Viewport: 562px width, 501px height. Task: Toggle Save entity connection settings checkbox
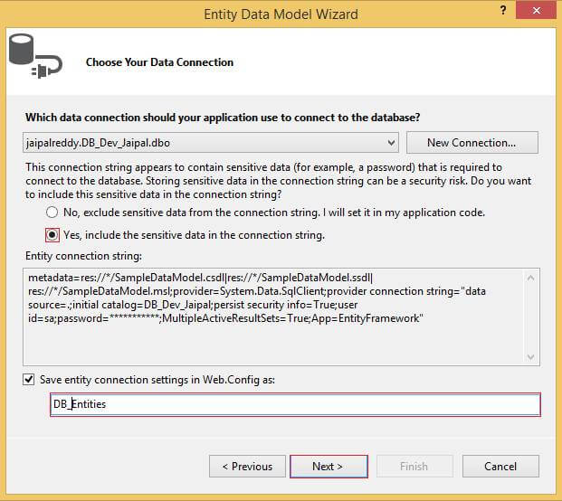[x=31, y=379]
